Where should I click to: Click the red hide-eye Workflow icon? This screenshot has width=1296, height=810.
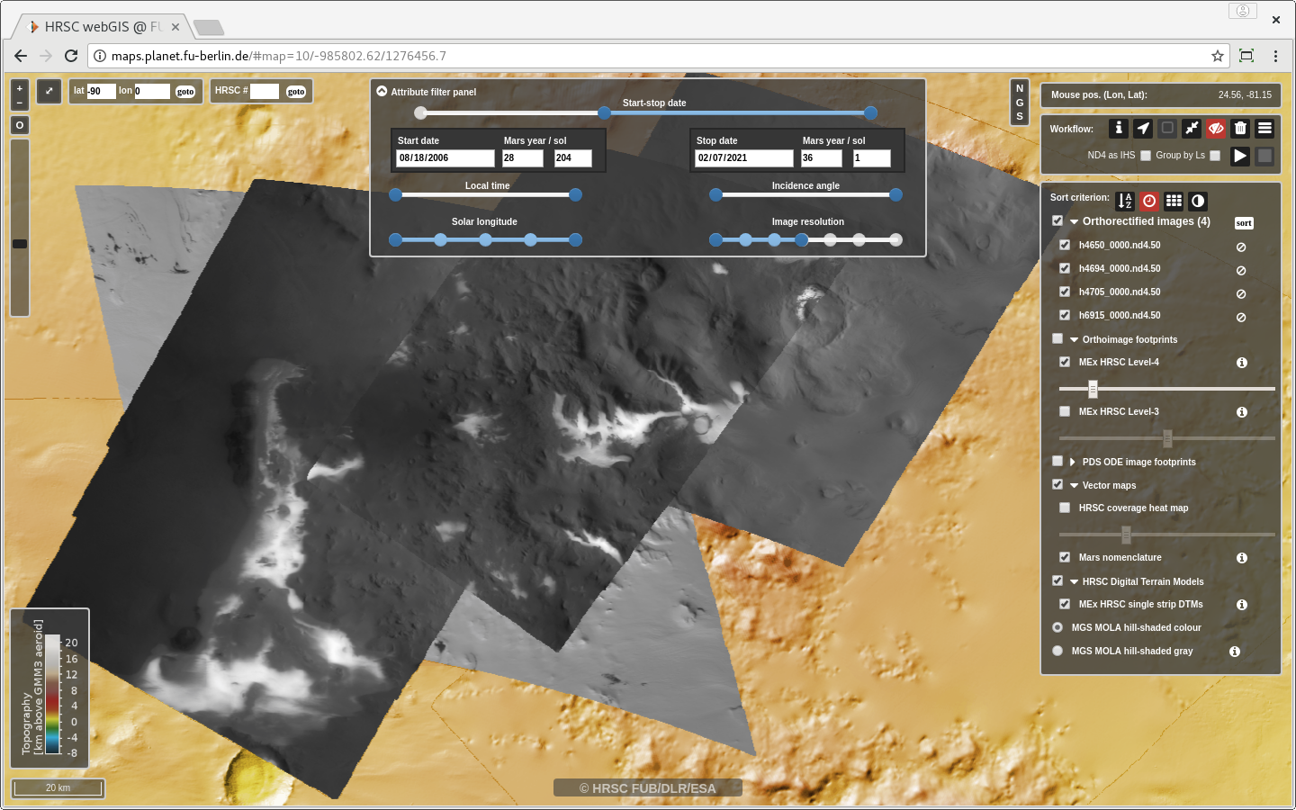(1216, 129)
